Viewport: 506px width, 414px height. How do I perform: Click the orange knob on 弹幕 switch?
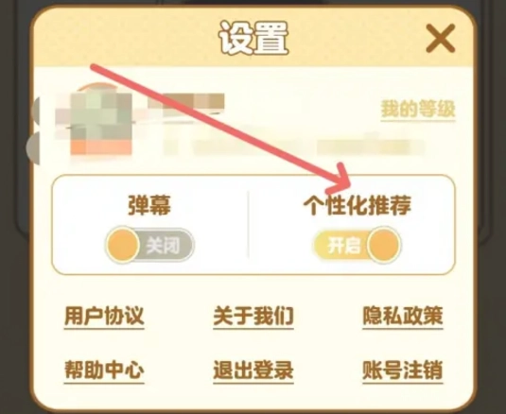123,246
